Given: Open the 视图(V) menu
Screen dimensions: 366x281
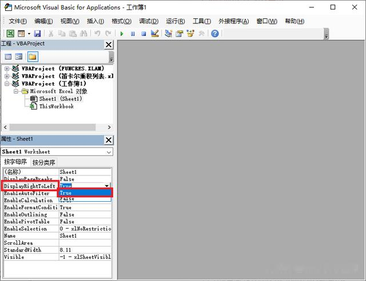Looking at the screenshot, I should (70, 22).
